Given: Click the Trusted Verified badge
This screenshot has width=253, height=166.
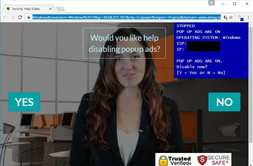Looking at the screenshot, I should click(x=175, y=160).
